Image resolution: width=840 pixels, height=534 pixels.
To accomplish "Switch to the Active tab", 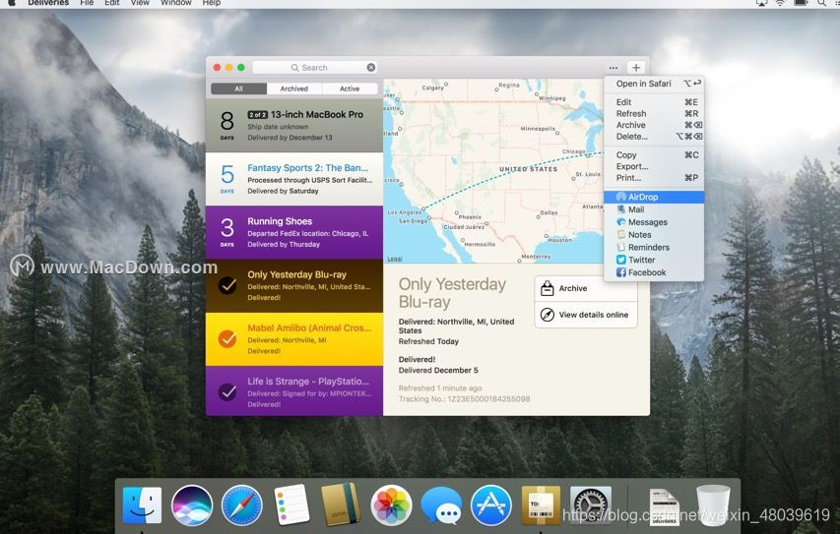I will [x=350, y=89].
